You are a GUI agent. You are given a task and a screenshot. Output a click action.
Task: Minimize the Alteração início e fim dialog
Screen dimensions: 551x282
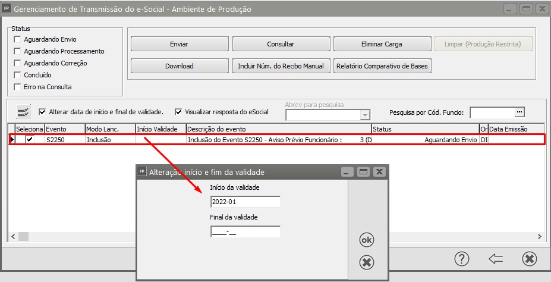tap(347, 172)
